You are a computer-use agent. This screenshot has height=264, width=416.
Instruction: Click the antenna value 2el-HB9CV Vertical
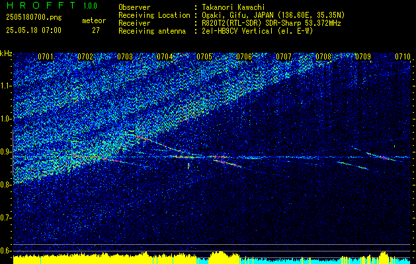pyautogui.click(x=237, y=31)
